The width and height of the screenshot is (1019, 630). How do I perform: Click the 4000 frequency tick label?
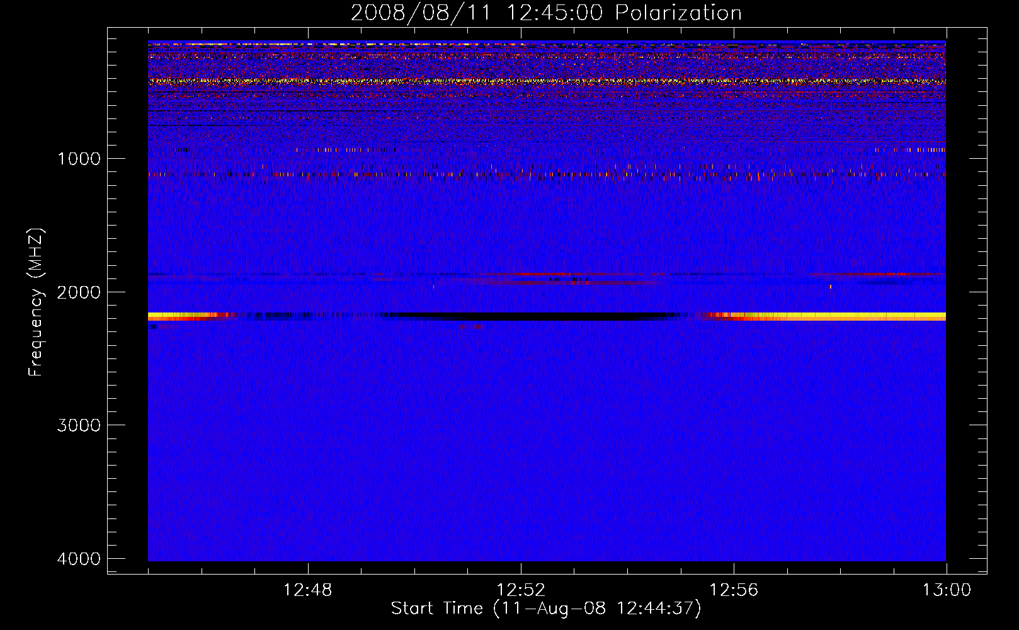click(x=79, y=559)
